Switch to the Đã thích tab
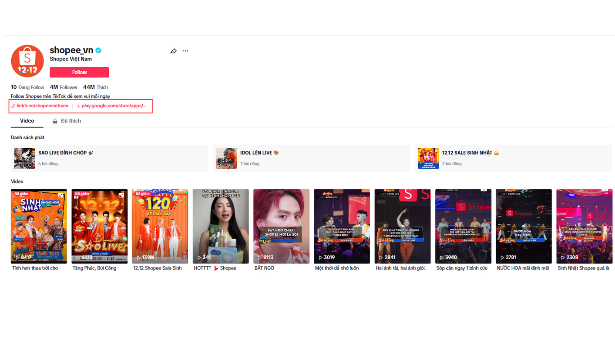 67,121
